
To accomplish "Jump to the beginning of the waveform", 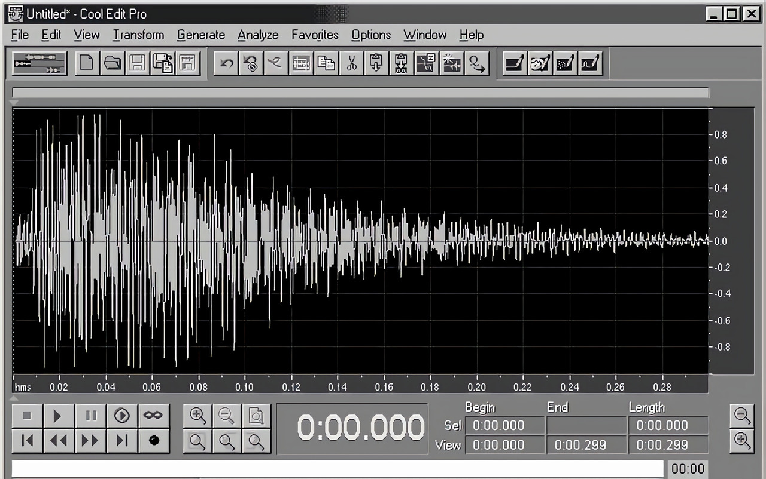I will click(x=26, y=441).
